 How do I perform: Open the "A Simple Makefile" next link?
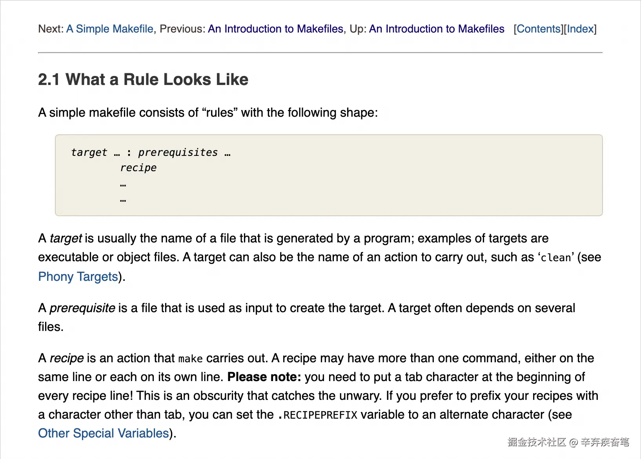[x=110, y=29]
